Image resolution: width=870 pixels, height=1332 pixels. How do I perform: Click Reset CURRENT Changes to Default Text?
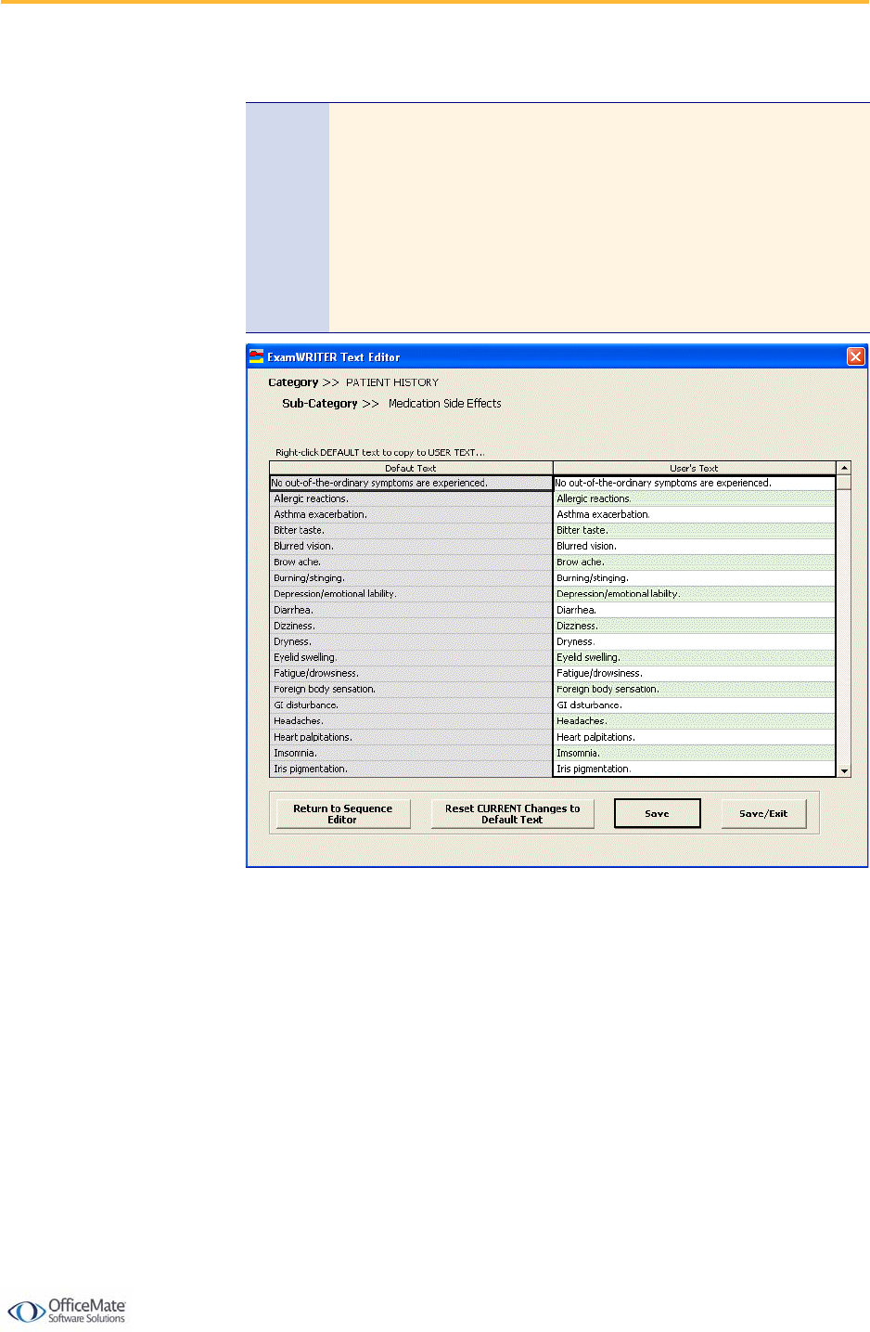(512, 814)
